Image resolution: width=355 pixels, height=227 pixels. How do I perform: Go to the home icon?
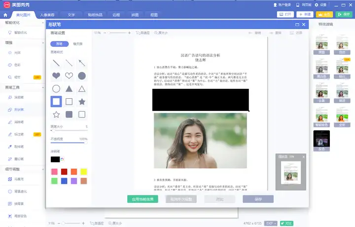pos(5,15)
